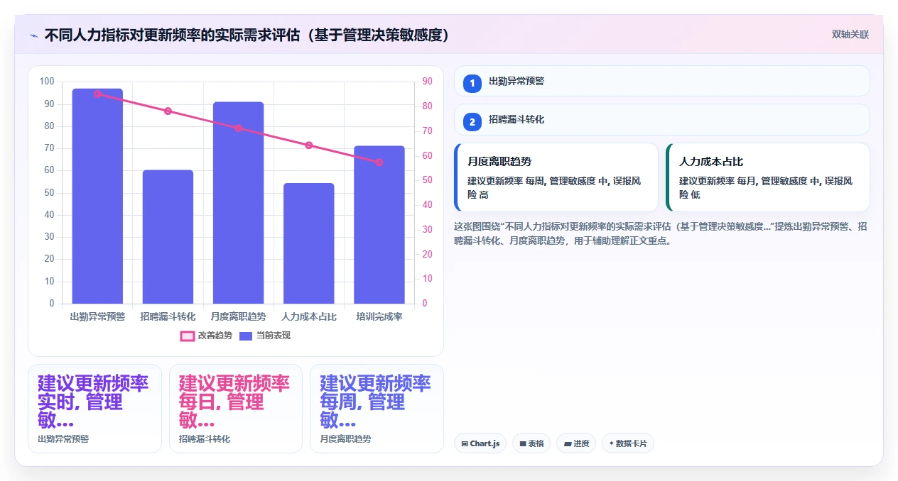Click the trend line point above 月度离职趋势

tap(238, 128)
